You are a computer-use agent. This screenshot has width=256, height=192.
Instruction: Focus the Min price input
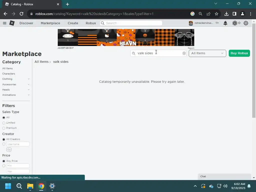pyautogui.click(x=18, y=166)
